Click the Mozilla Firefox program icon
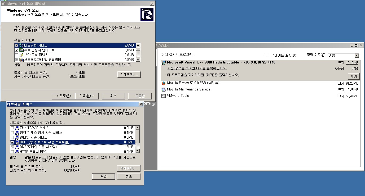The image size is (365, 196). click(x=164, y=83)
